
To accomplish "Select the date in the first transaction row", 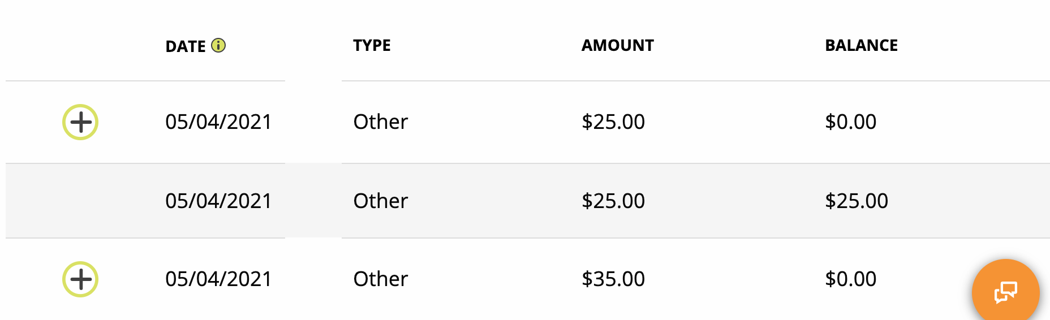I will (218, 122).
